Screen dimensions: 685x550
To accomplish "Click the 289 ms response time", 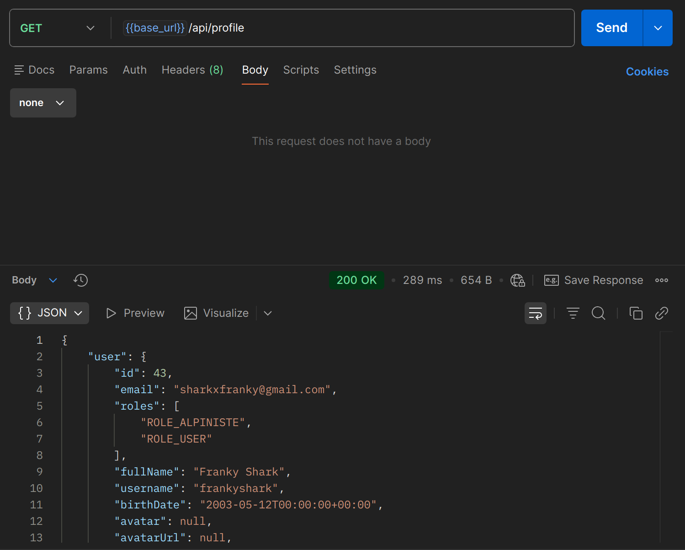I will tap(422, 280).
